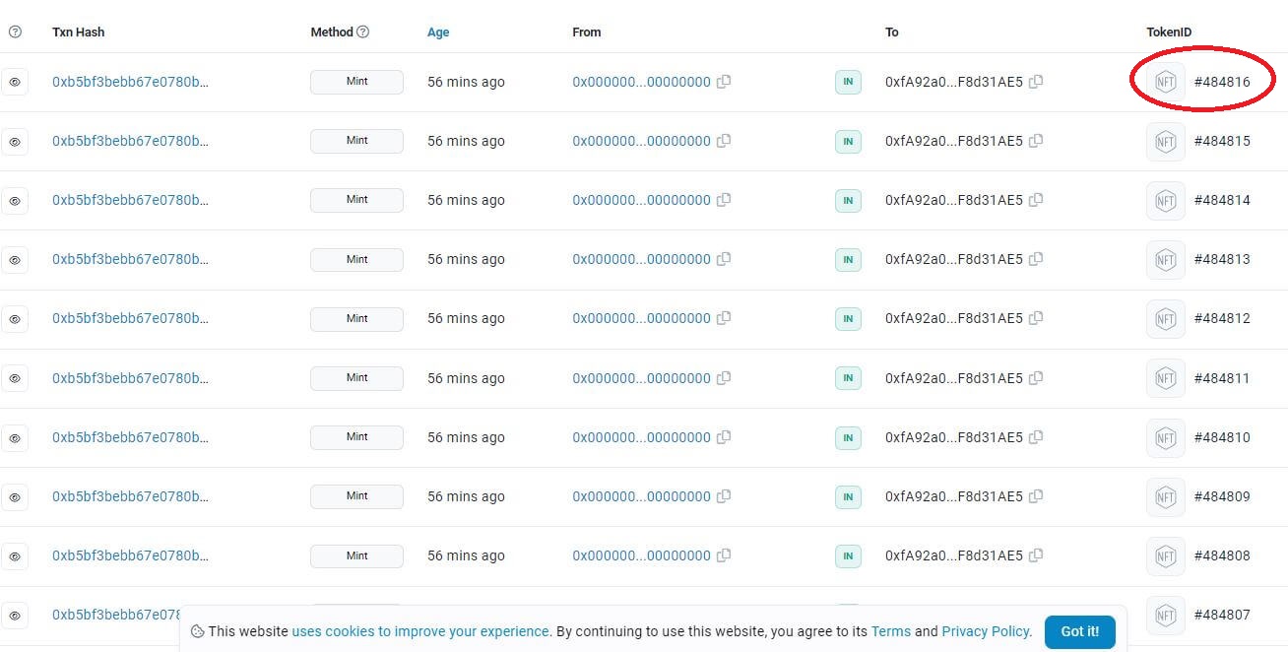Open the Privacy Policy link
This screenshot has height=652, width=1288.
coord(986,631)
